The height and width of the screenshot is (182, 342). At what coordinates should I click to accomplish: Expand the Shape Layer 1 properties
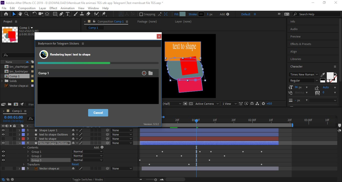click(20, 130)
